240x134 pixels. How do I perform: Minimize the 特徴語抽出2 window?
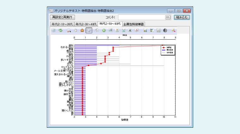click(171, 11)
